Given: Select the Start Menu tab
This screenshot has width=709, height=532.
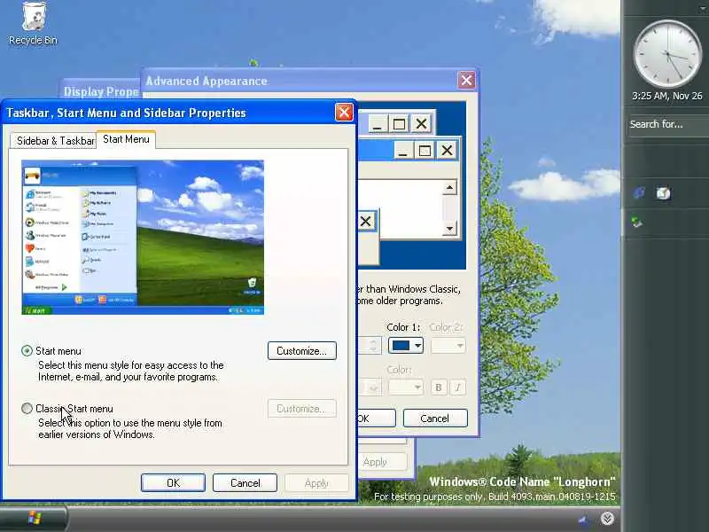Looking at the screenshot, I should click(x=126, y=139).
